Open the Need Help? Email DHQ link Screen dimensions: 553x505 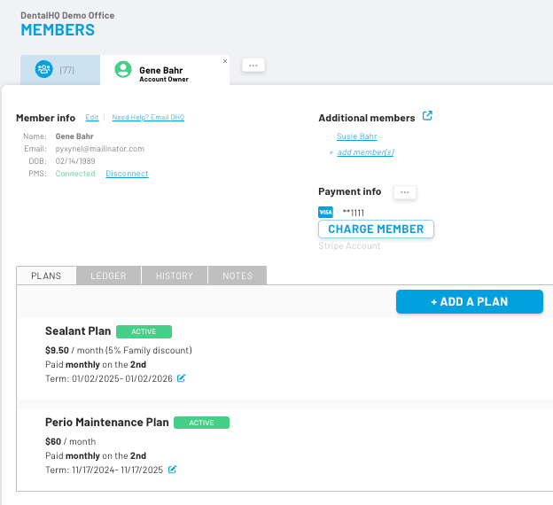pyautogui.click(x=148, y=118)
